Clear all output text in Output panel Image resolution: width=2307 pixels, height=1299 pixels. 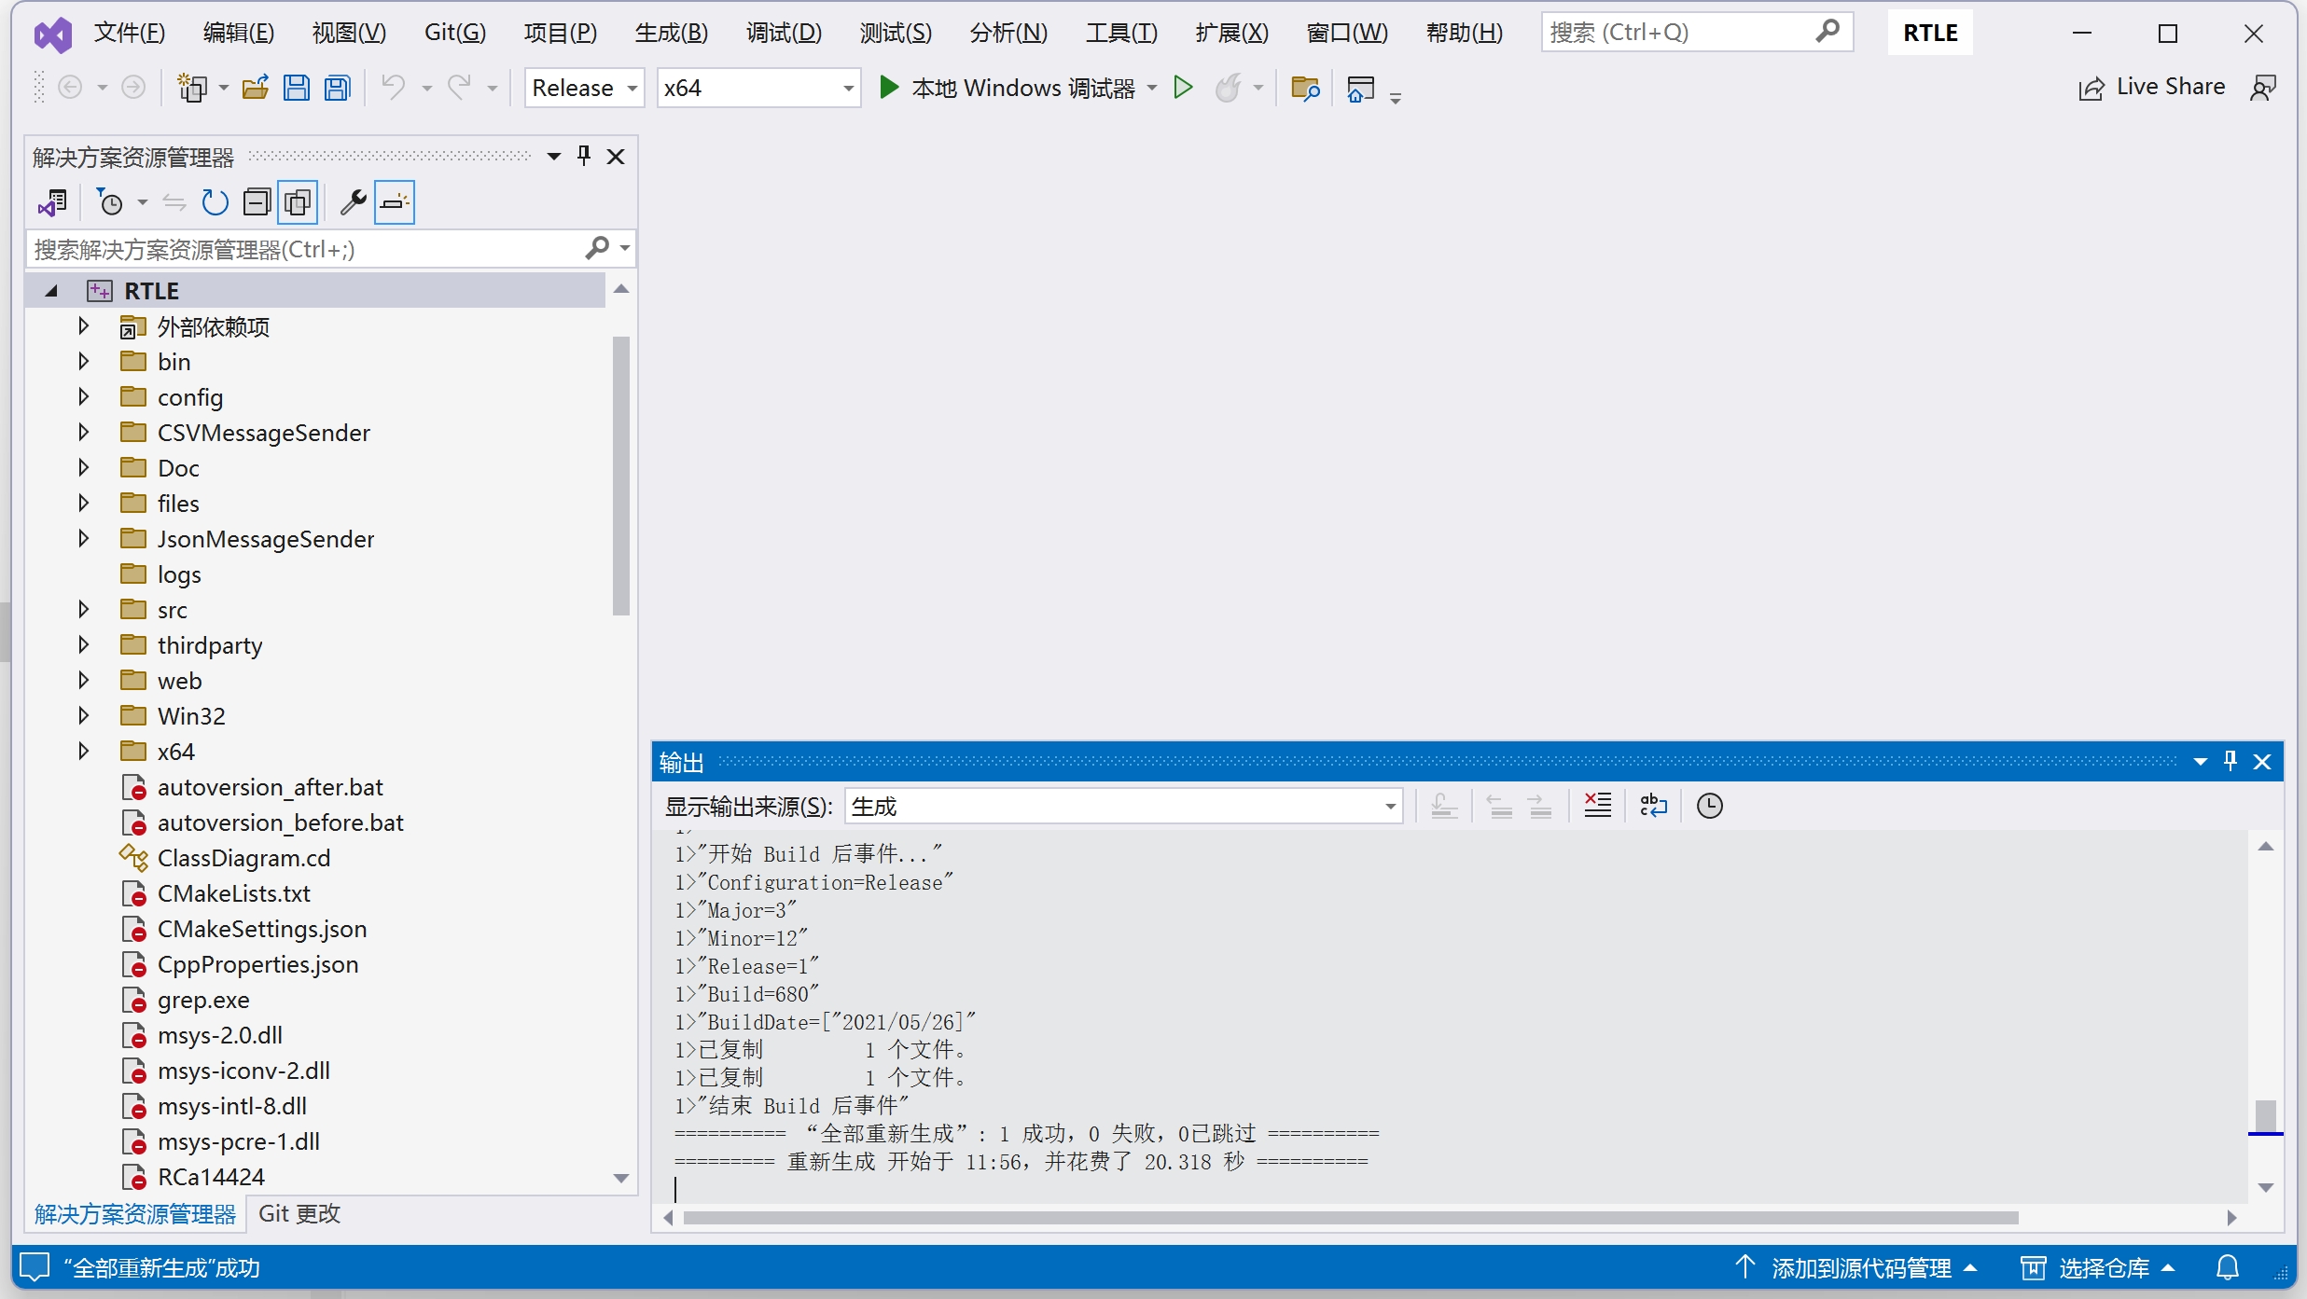(x=1597, y=806)
